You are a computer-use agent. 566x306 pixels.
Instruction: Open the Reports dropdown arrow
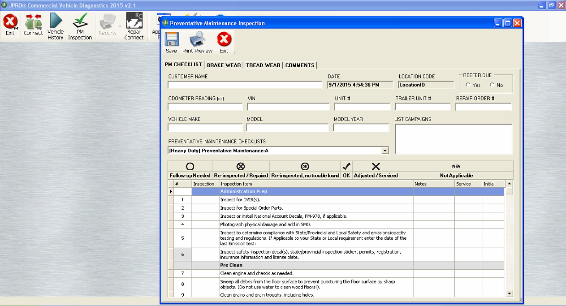coord(120,26)
